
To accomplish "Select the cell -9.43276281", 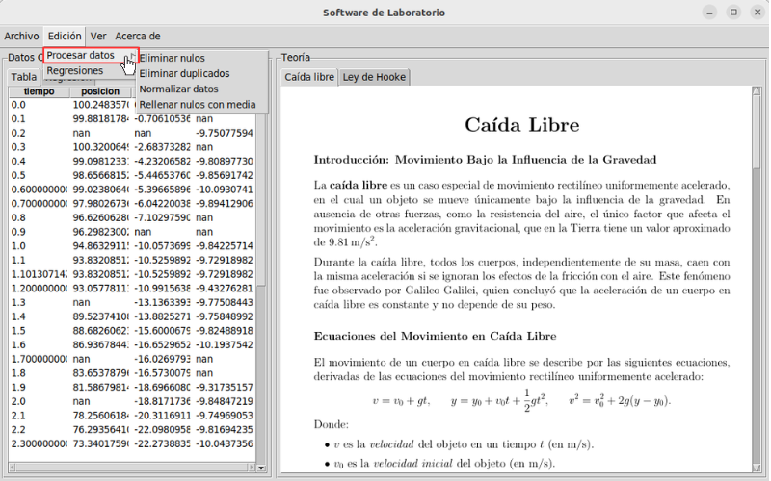I will [x=224, y=289].
